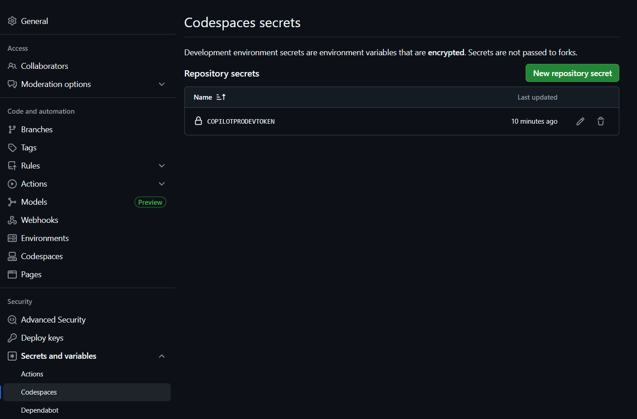
Task: Open Actions secrets under Secrets and variables
Action: coord(32,374)
